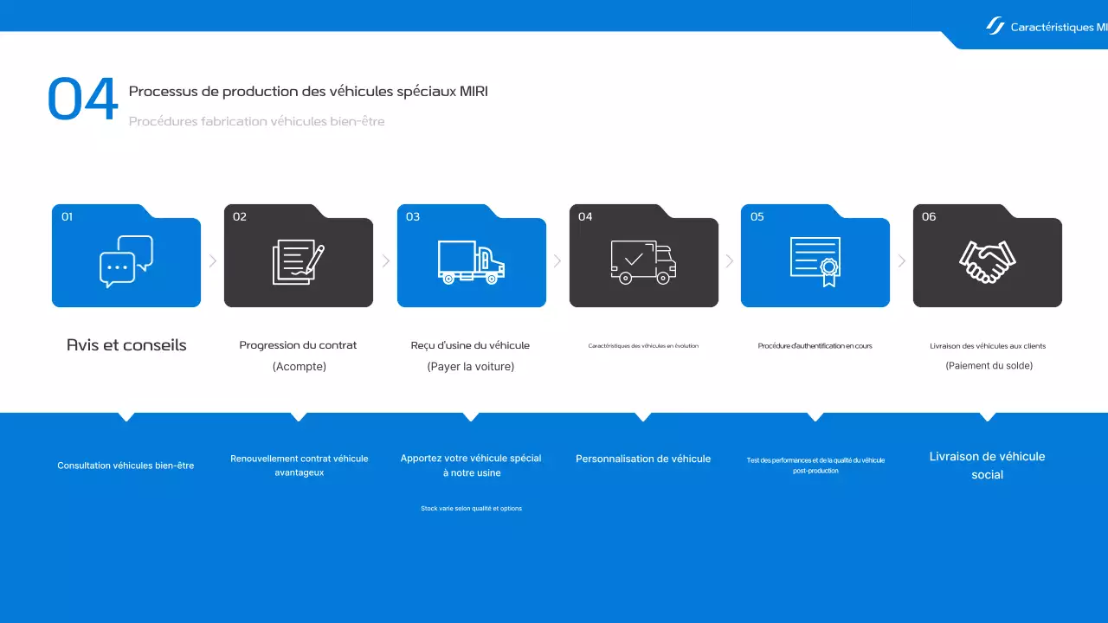Click the chevron between steps 05 and 06

pos(902,260)
